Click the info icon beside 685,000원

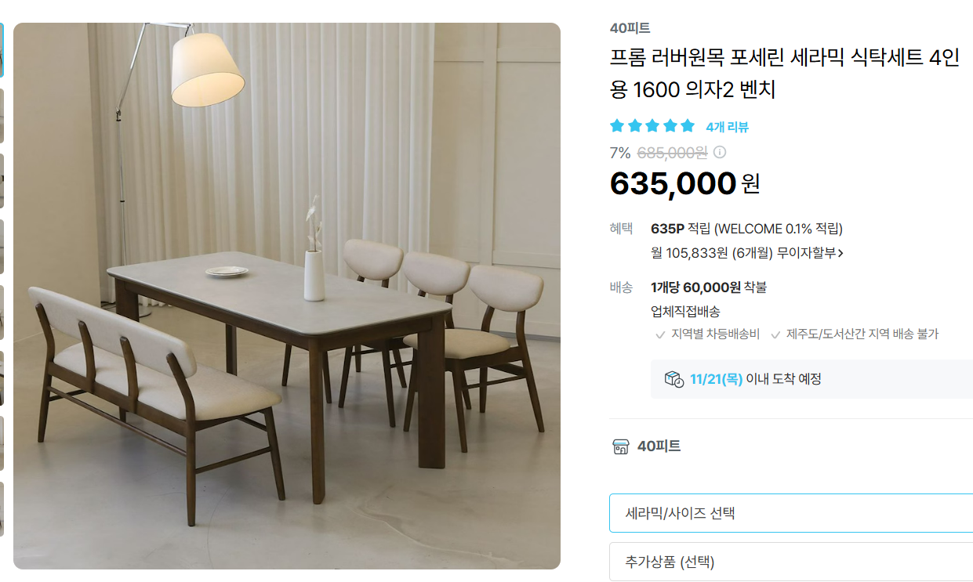[x=719, y=152]
